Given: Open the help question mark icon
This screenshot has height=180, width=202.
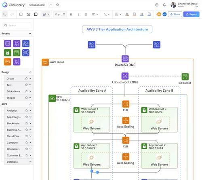Looking at the screenshot, I should (x=157, y=5).
